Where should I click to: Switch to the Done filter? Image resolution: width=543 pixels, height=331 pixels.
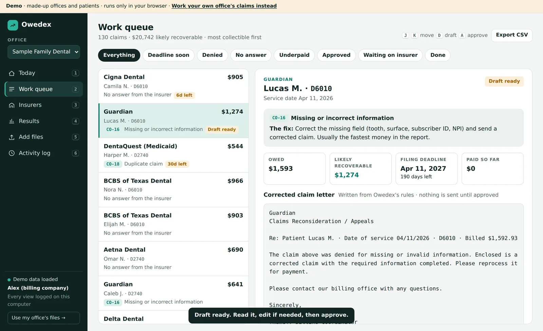(x=438, y=55)
